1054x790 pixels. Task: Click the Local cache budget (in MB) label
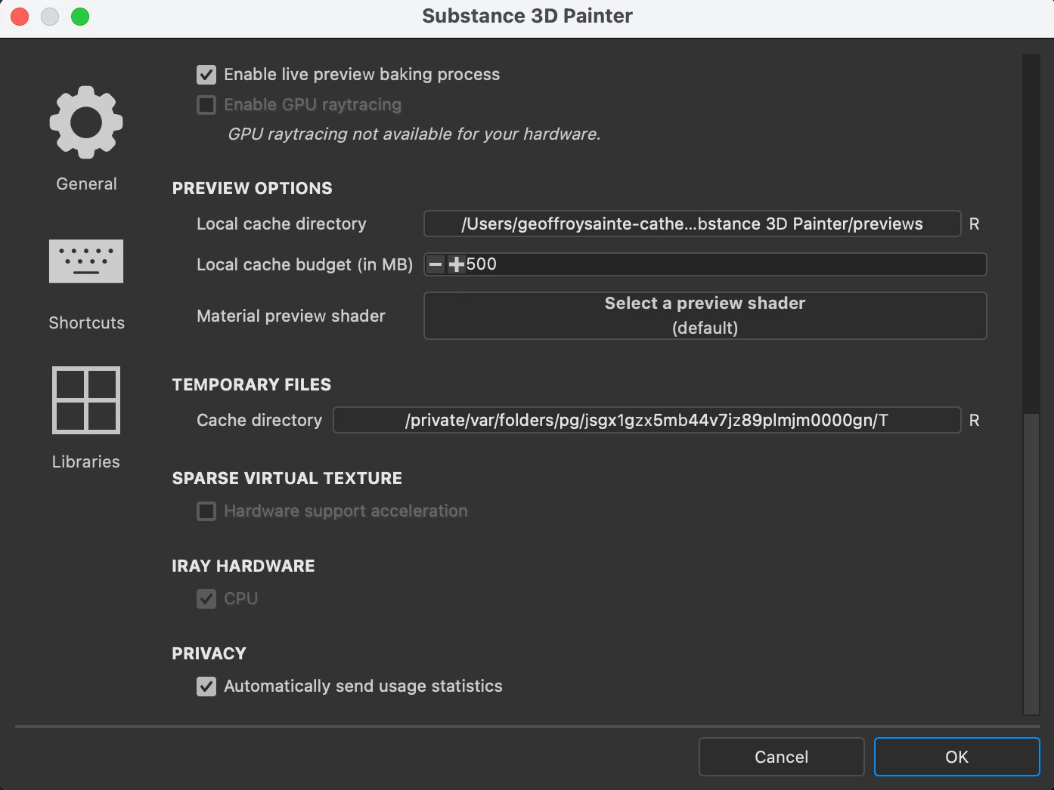(305, 265)
